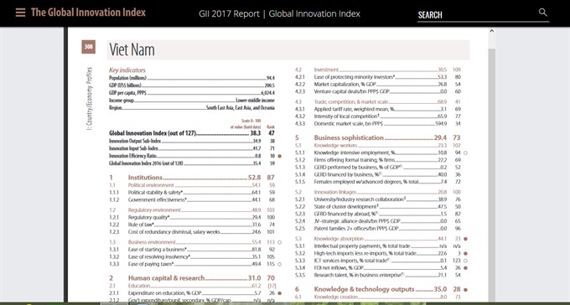
Task: Select the Business sophistication section heading
Action: point(349,137)
